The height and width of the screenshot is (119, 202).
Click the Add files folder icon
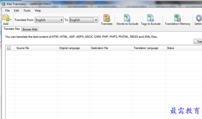coord(6,18)
